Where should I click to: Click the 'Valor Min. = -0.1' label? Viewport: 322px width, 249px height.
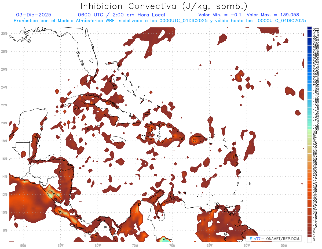219,15
